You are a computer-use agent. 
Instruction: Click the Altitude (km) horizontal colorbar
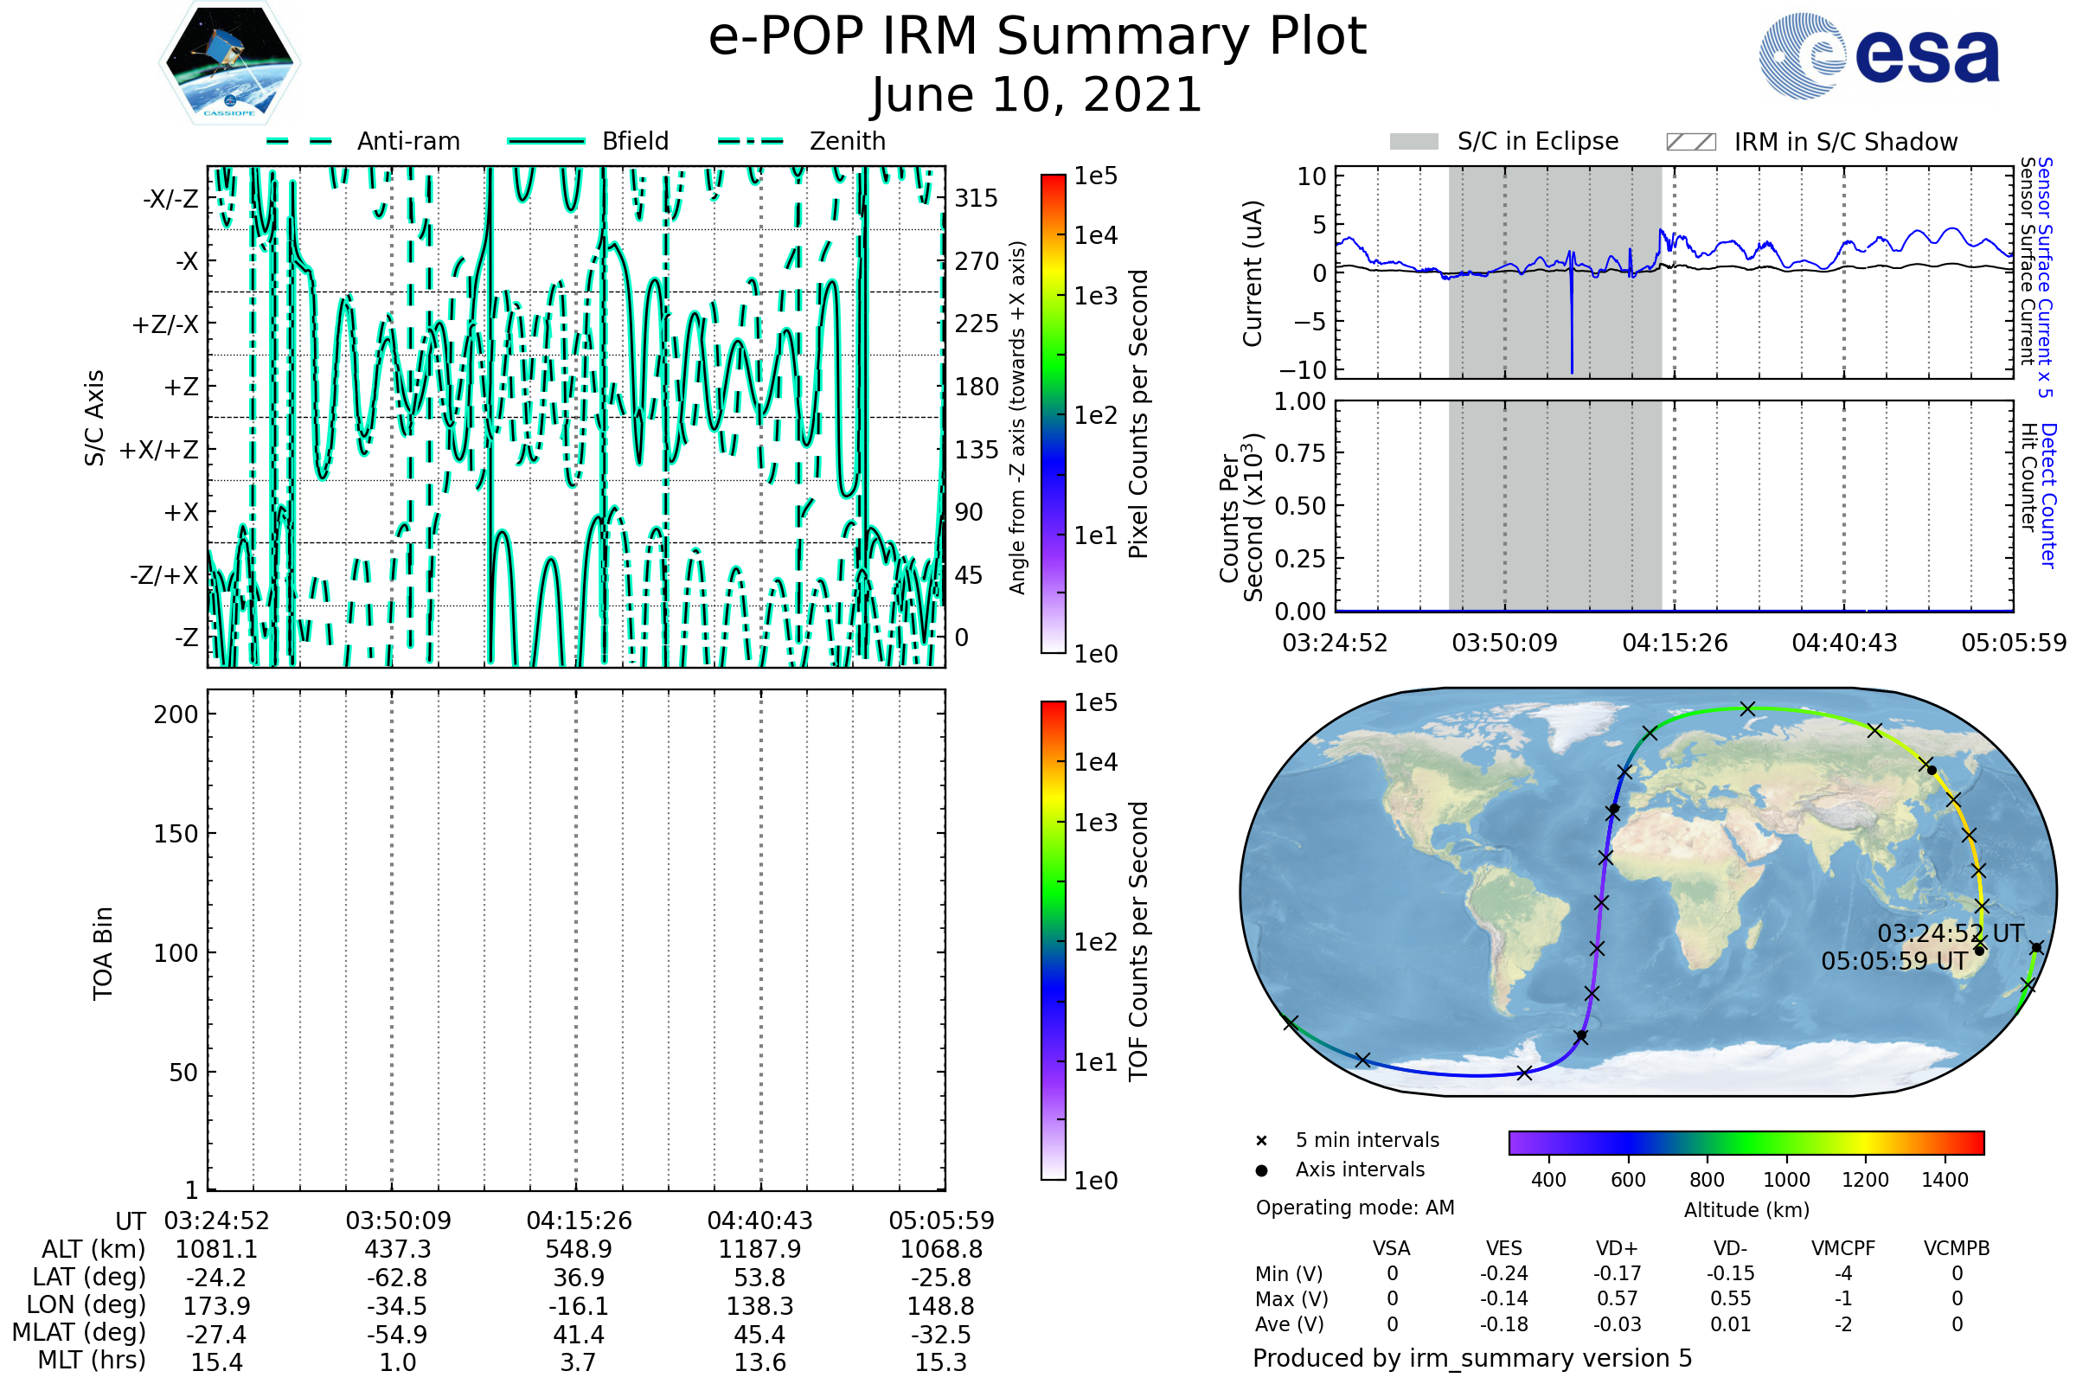pos(1746,1142)
